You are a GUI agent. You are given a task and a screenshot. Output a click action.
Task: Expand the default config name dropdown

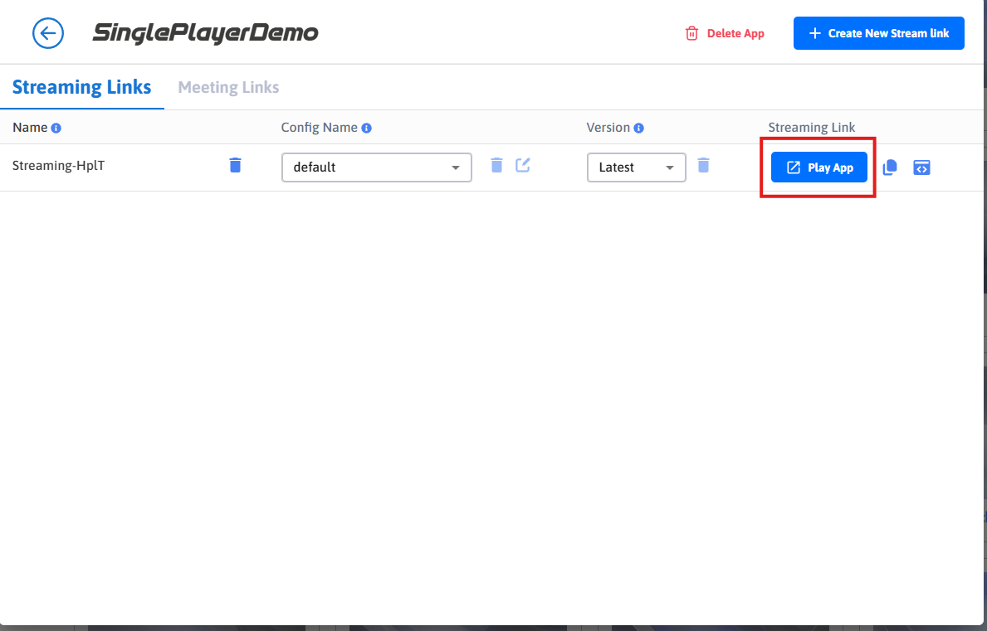pyautogui.click(x=377, y=167)
